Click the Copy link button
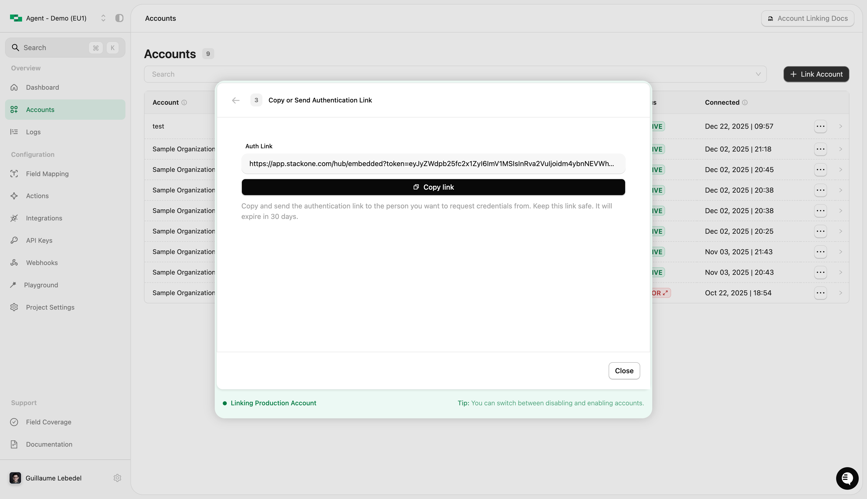This screenshot has width=867, height=499. 433,187
